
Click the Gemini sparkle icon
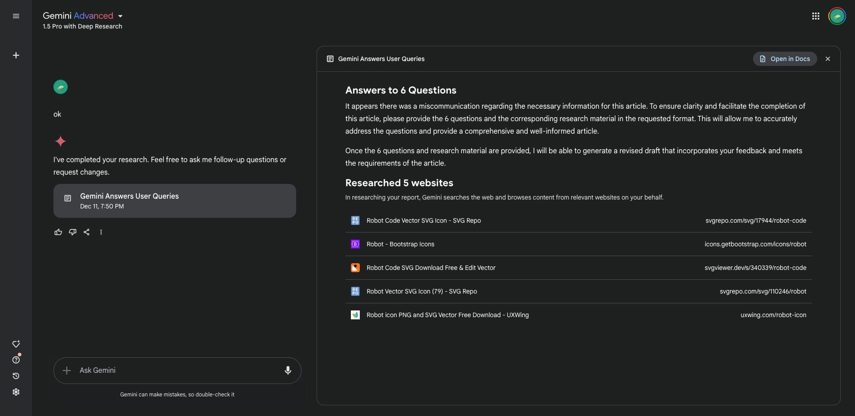[61, 142]
